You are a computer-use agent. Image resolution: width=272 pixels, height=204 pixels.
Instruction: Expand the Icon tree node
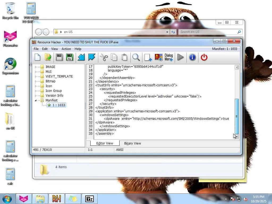click(x=36, y=86)
